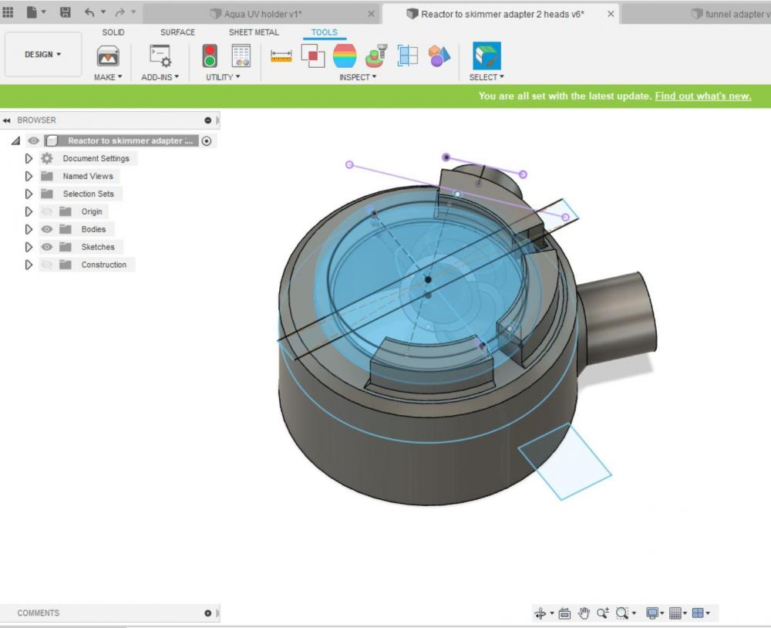Open the Zebra Analysis rainbow icon
This screenshot has height=628, width=771.
pos(345,56)
